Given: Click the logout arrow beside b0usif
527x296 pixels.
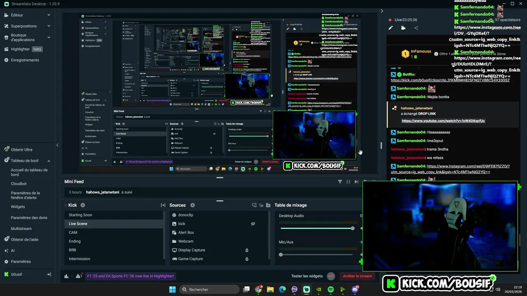Looking at the screenshot, I should (x=49, y=274).
